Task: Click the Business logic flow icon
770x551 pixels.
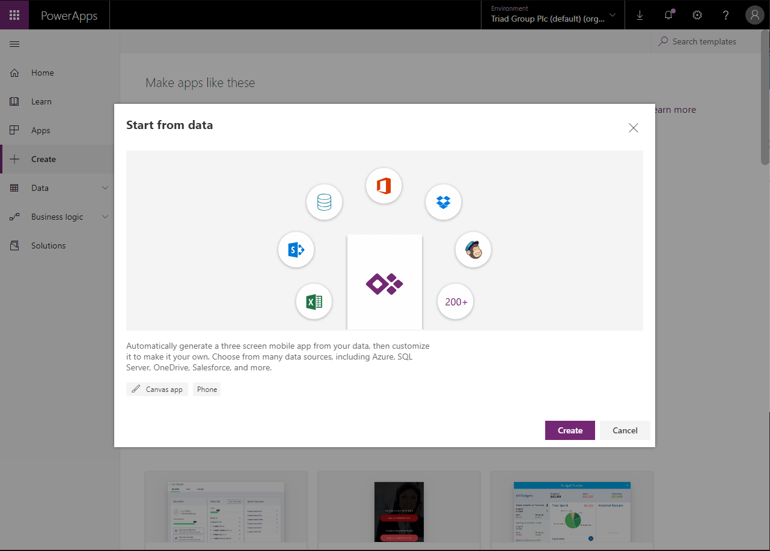Action: tap(14, 217)
